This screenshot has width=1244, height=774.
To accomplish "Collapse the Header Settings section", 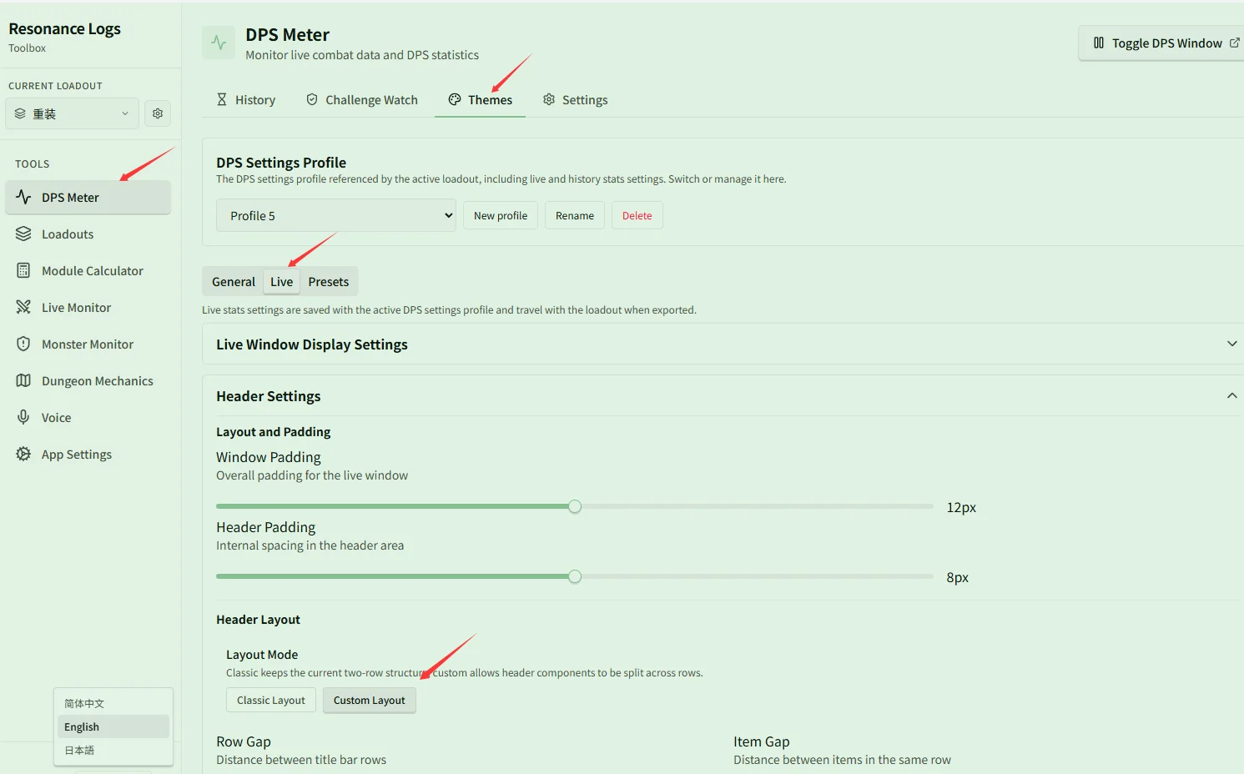I will [723, 395].
